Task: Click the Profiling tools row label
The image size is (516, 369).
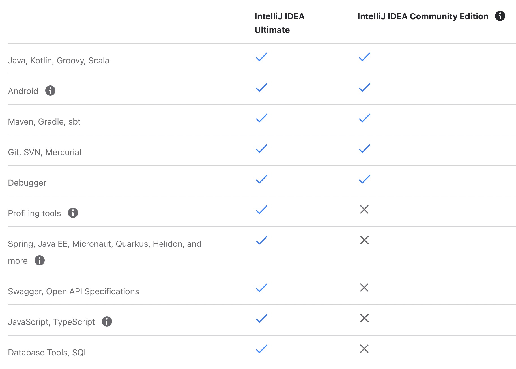Action: coord(34,213)
